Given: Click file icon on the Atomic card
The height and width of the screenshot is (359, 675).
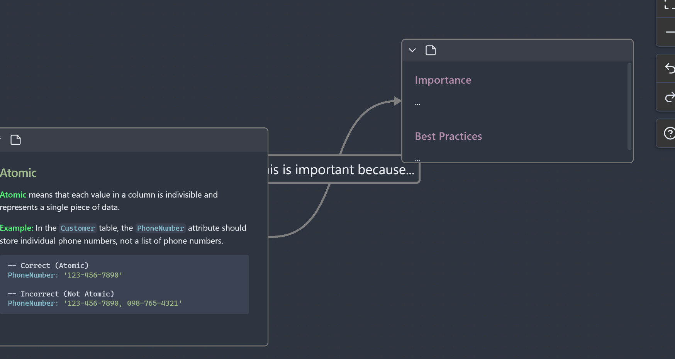Looking at the screenshot, I should click(15, 140).
